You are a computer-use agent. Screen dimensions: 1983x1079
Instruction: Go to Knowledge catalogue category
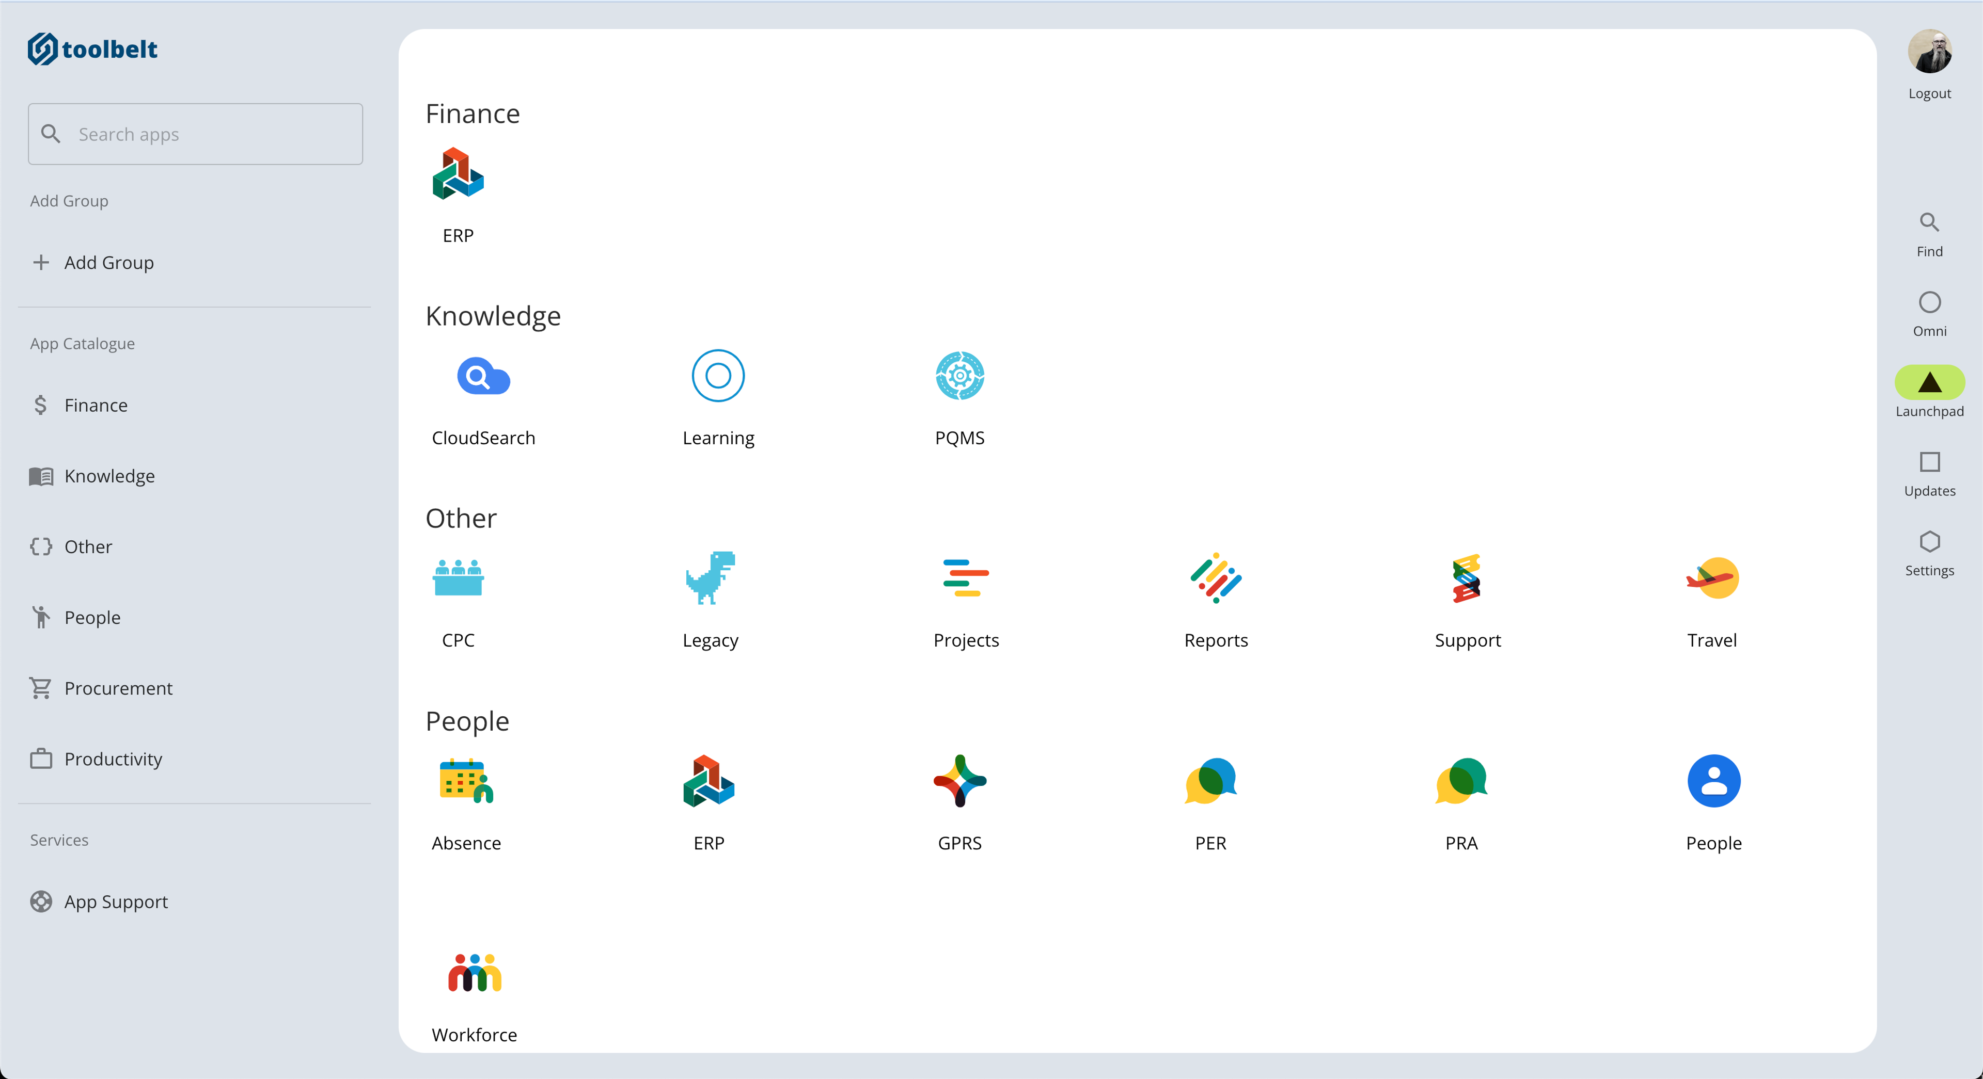tap(109, 476)
